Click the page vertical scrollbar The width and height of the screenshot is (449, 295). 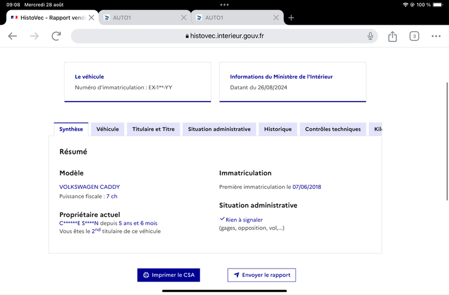(x=447, y=142)
